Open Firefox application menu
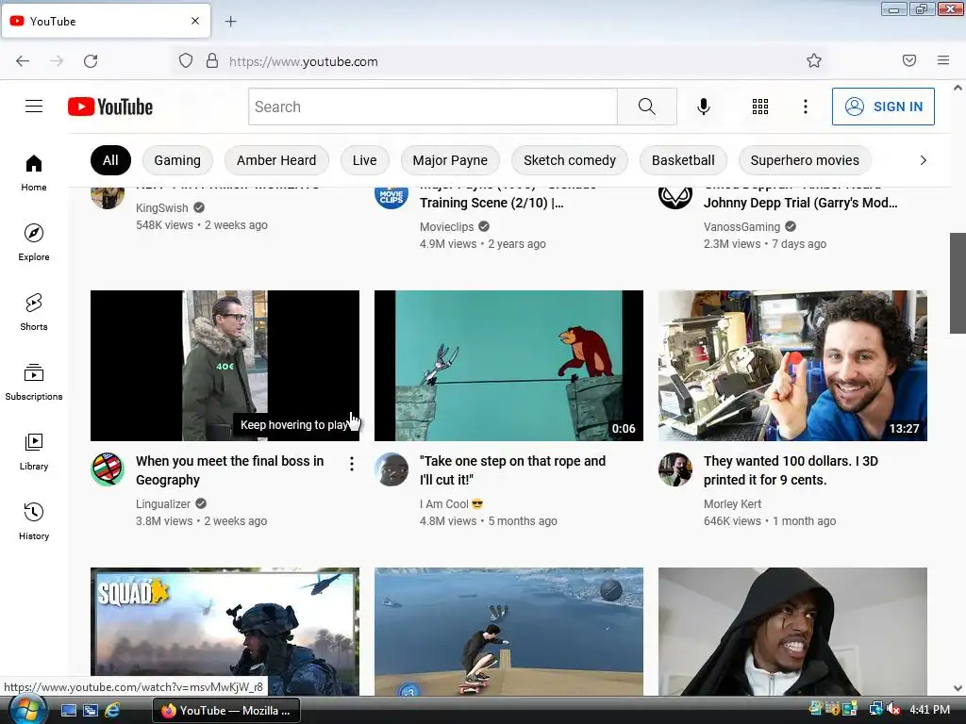Screen dimensions: 966x724 (943, 60)
